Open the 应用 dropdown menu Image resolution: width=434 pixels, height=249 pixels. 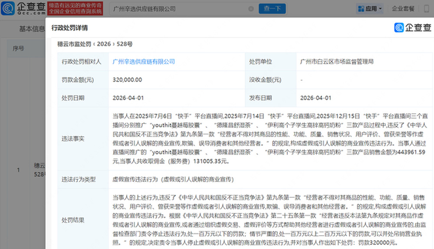pos(370,9)
